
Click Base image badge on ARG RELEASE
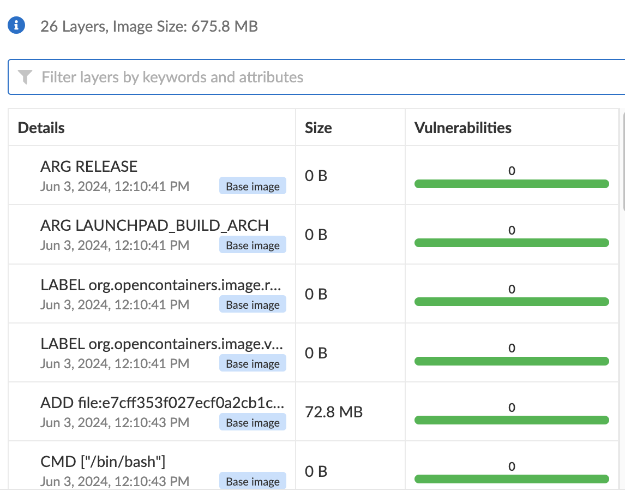(x=253, y=187)
